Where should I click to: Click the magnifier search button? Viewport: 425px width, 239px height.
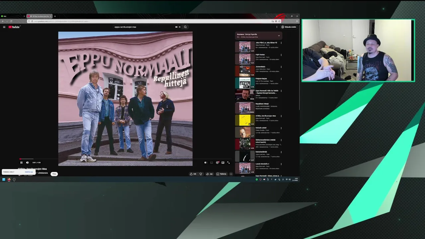tap(185, 27)
